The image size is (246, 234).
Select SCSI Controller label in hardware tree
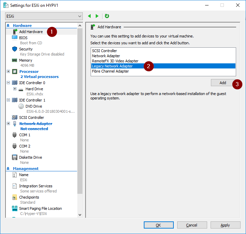point(32,118)
